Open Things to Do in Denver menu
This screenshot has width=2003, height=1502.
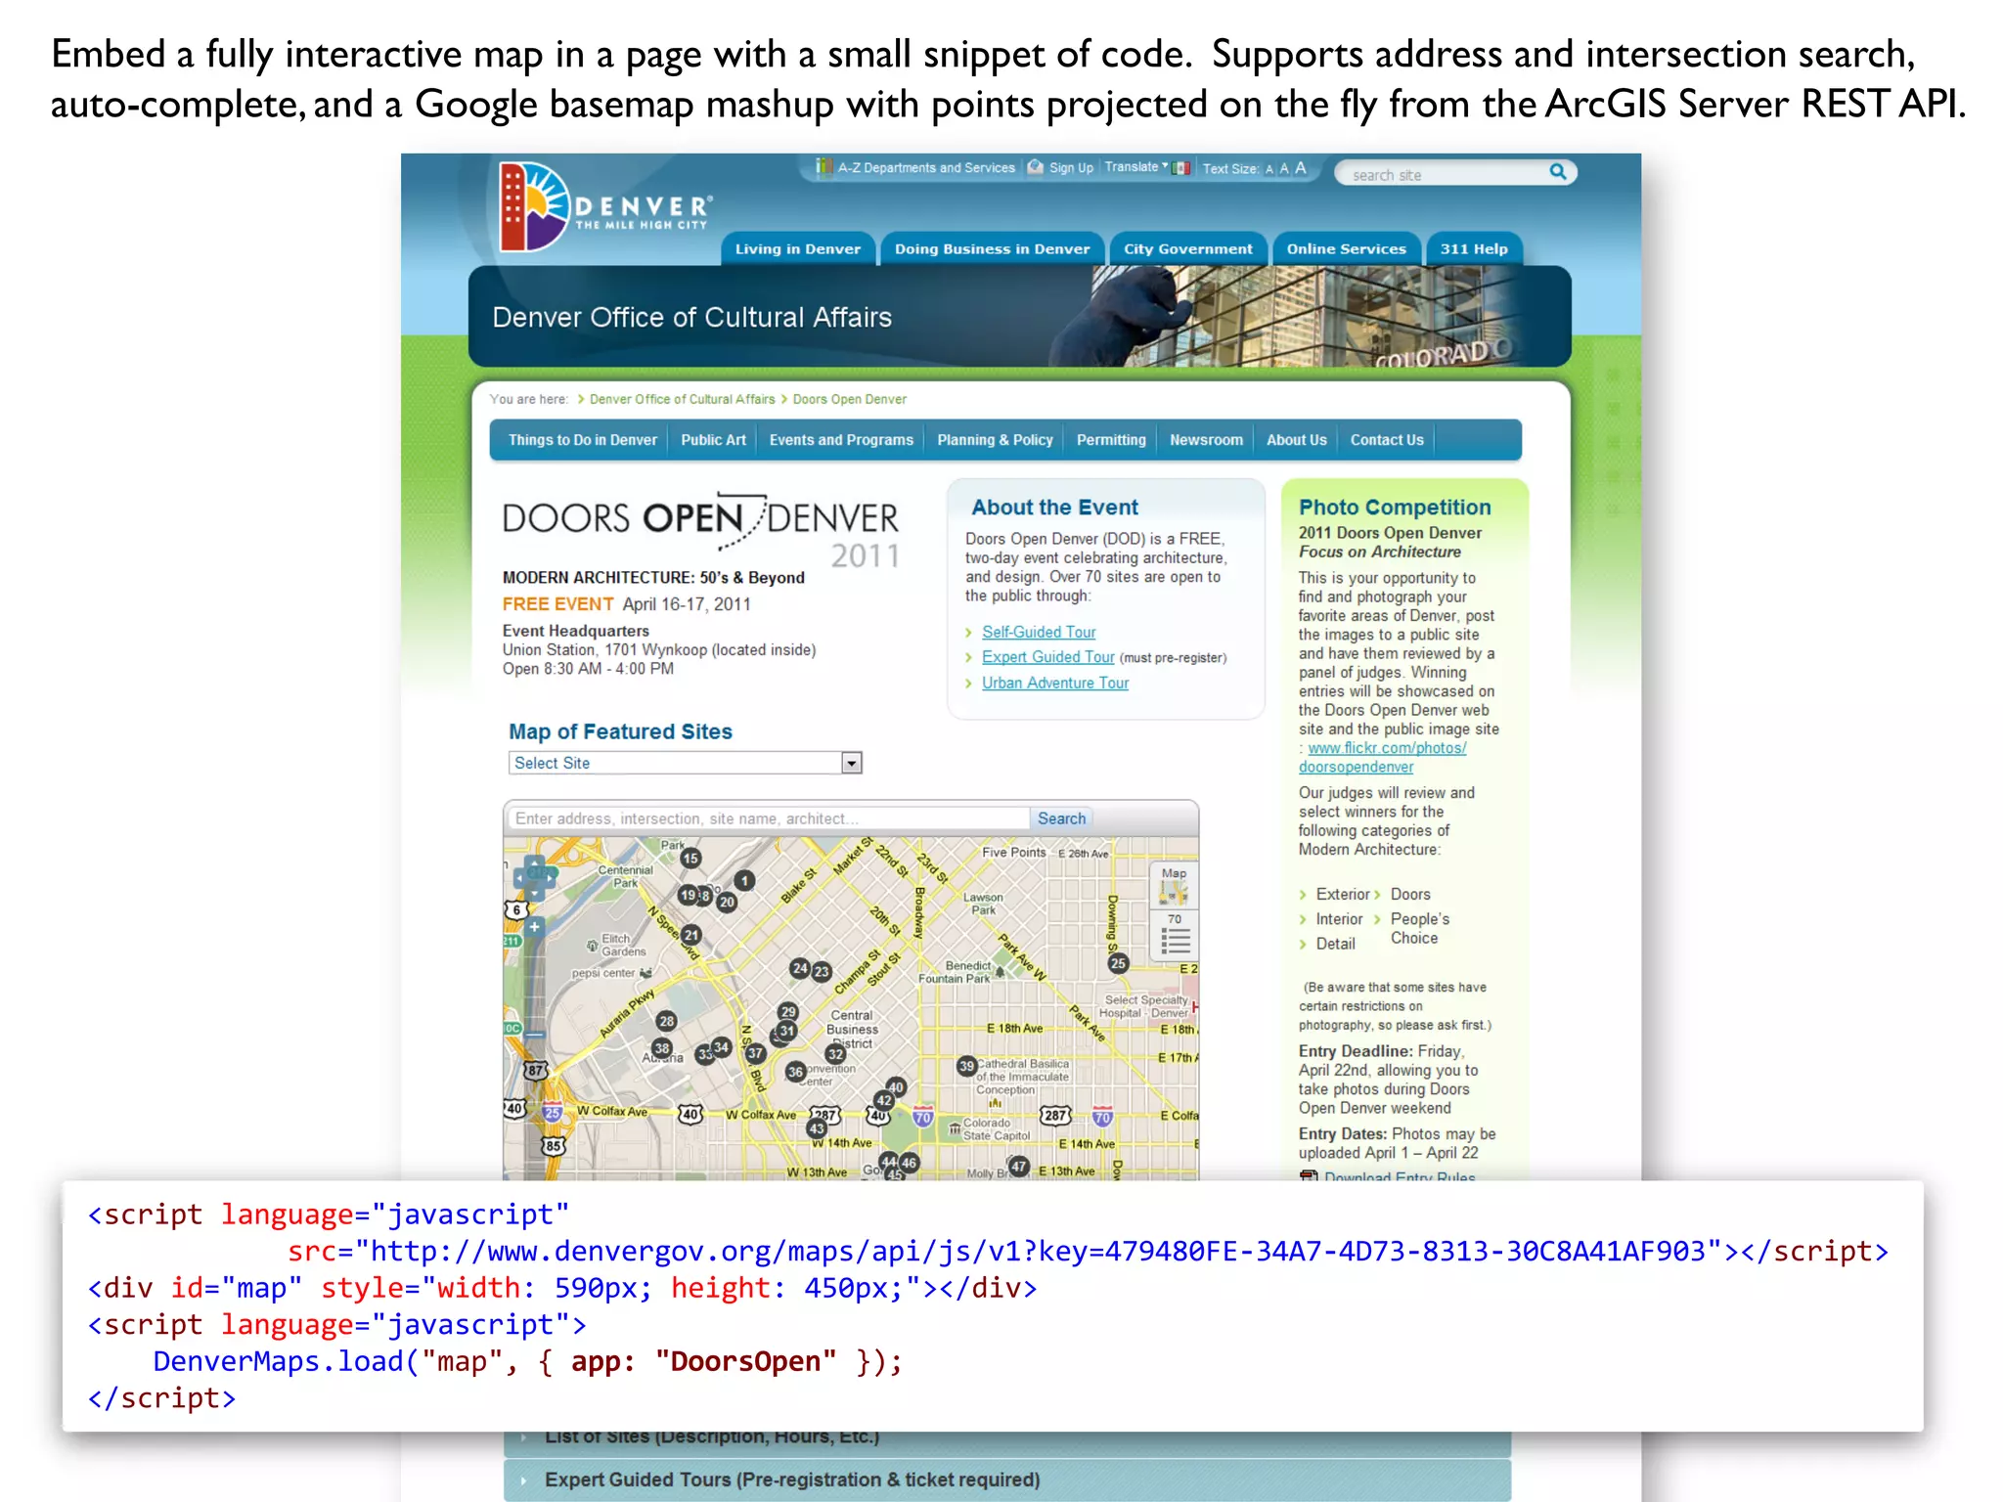tap(582, 440)
